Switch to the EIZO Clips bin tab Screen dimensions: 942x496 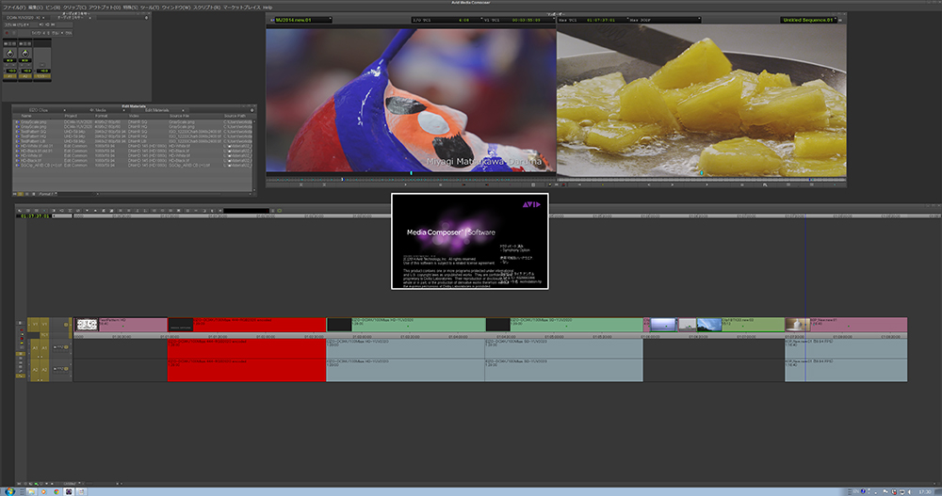coord(39,110)
